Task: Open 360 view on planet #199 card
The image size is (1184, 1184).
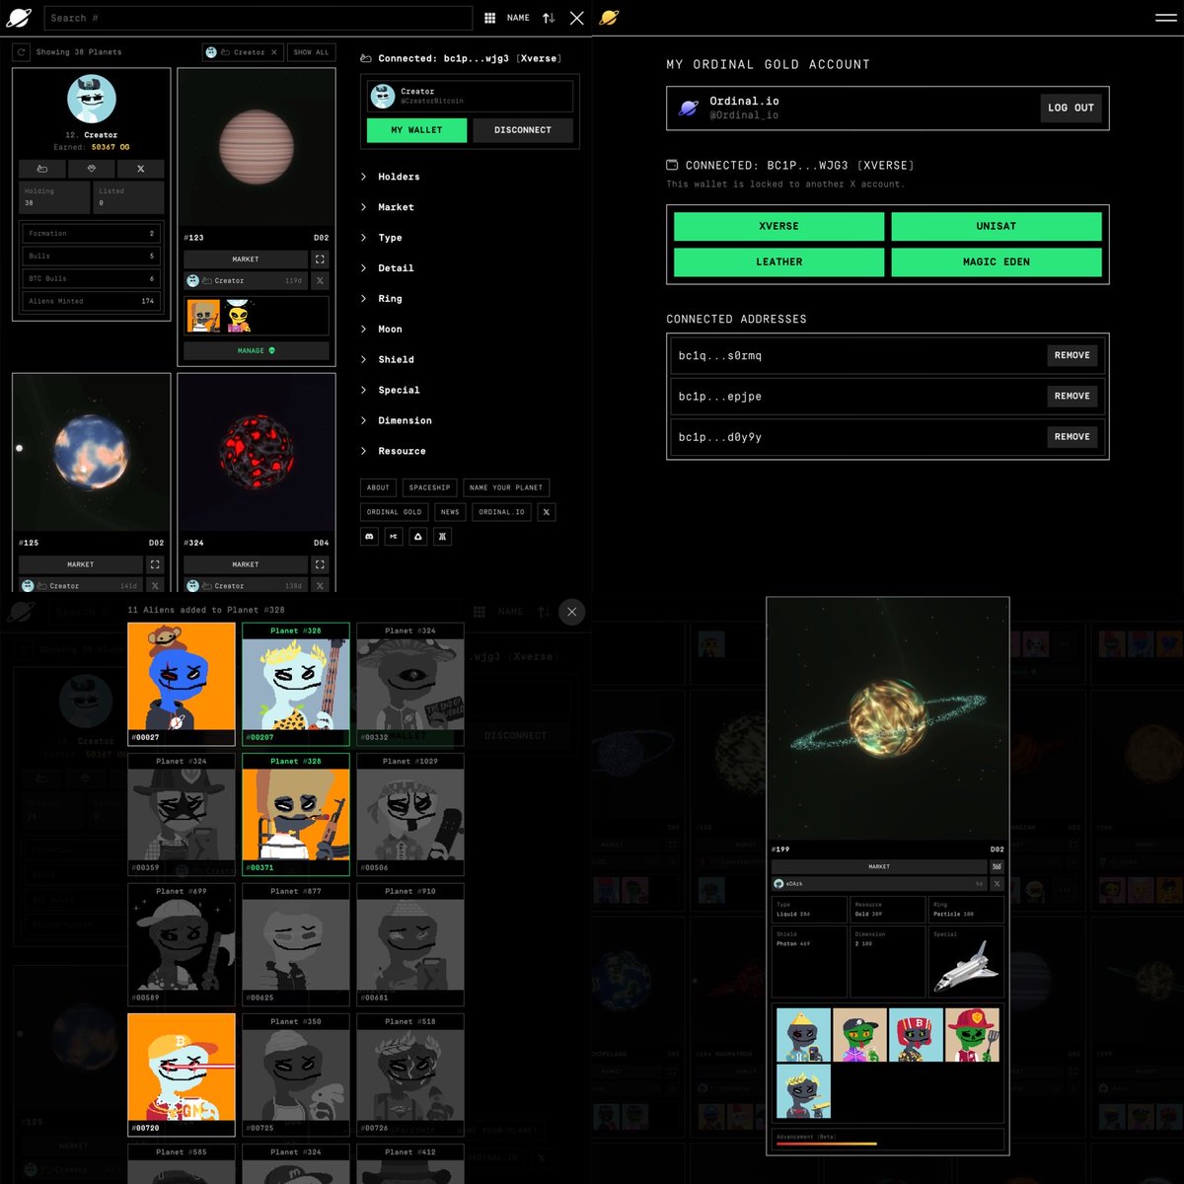Action: click(997, 866)
